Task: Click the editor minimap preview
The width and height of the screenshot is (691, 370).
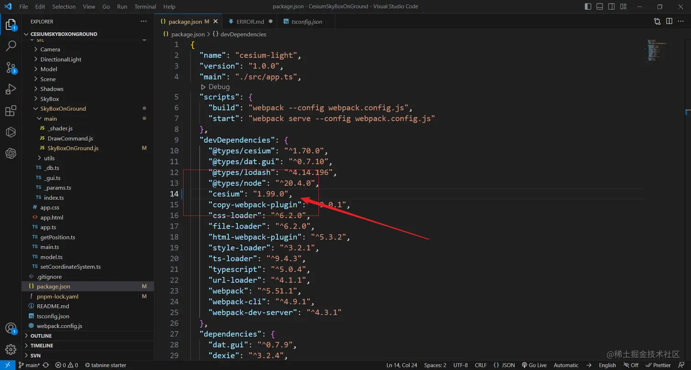Action: point(658,50)
